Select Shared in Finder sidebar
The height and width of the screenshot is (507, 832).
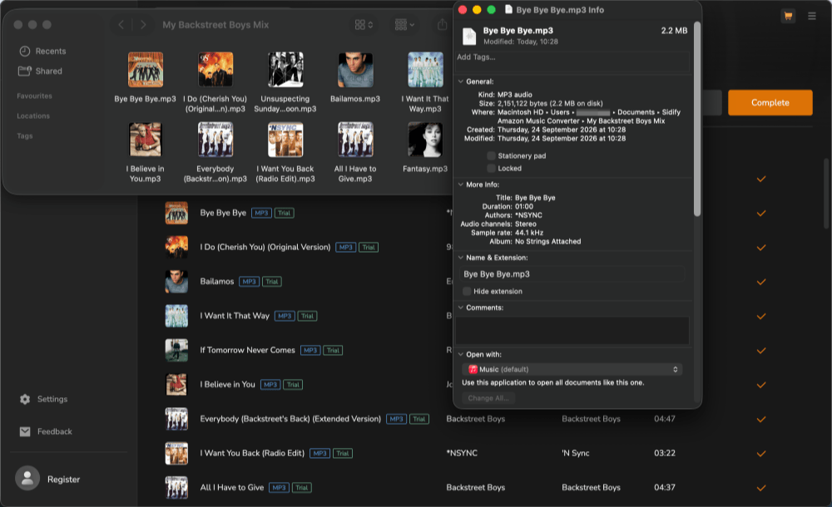40,71
